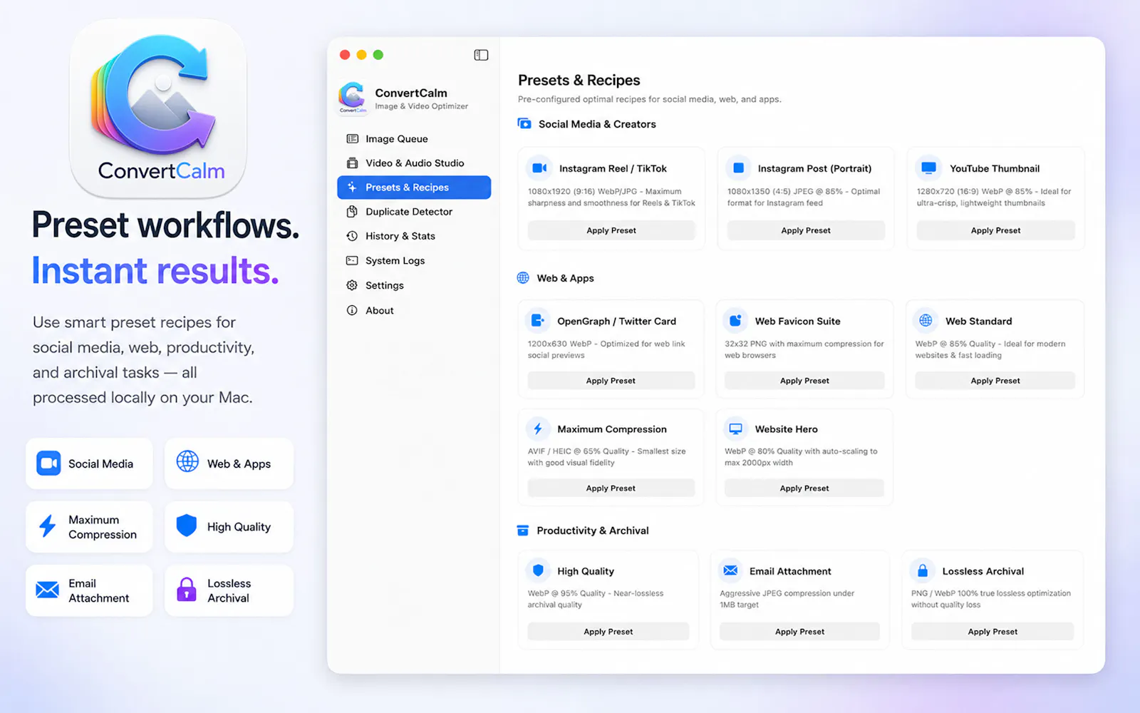
Task: Click the 'Image & Video Optimizer' tagline
Action: [x=421, y=106]
